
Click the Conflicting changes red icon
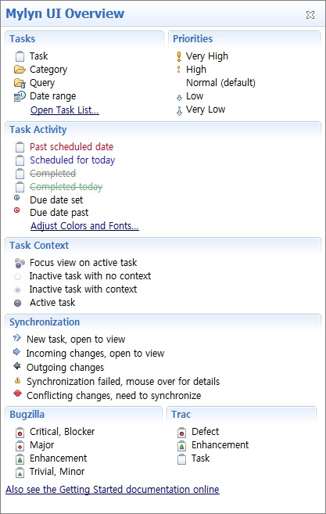point(17,394)
